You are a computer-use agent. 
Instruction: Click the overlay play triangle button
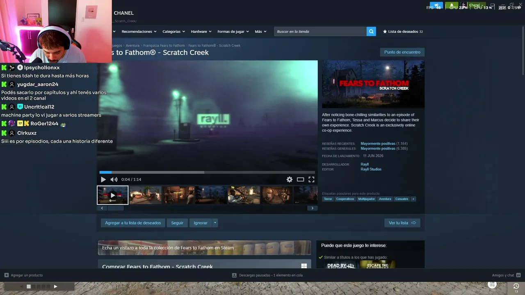(x=55, y=286)
